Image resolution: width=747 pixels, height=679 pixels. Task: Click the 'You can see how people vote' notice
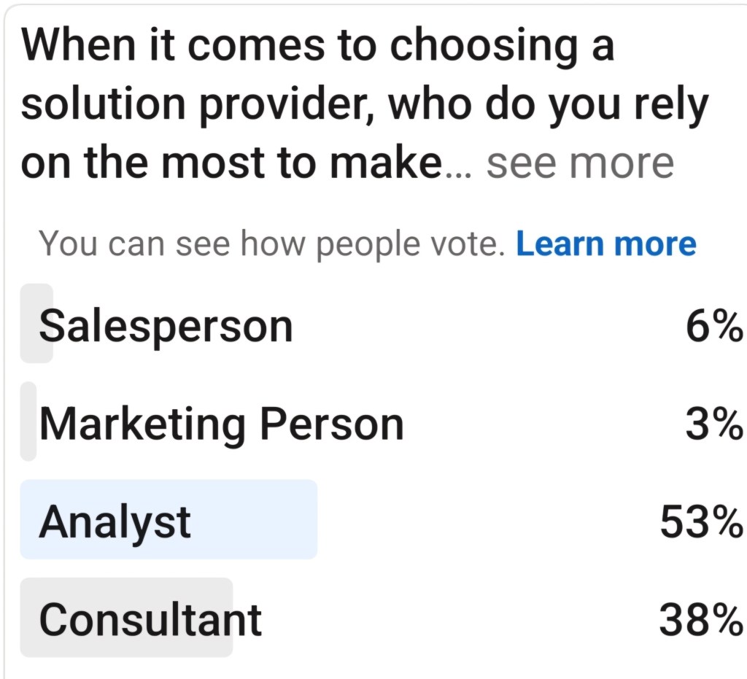point(271,244)
